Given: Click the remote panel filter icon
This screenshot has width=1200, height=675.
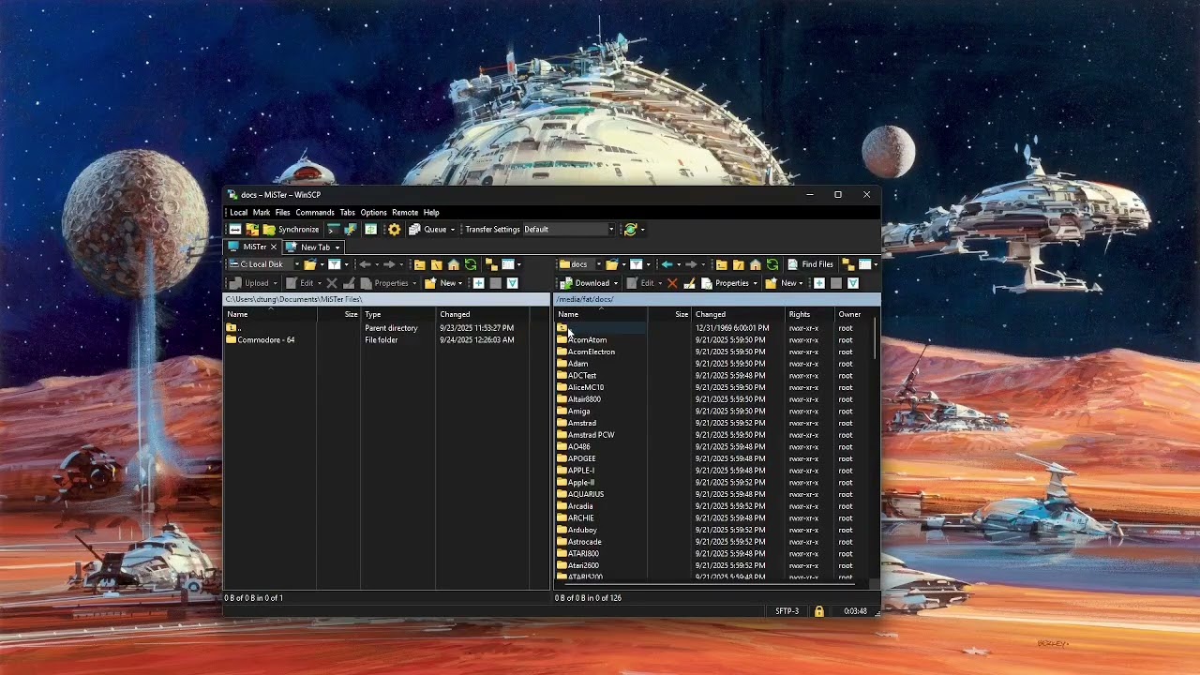Looking at the screenshot, I should (x=636, y=264).
